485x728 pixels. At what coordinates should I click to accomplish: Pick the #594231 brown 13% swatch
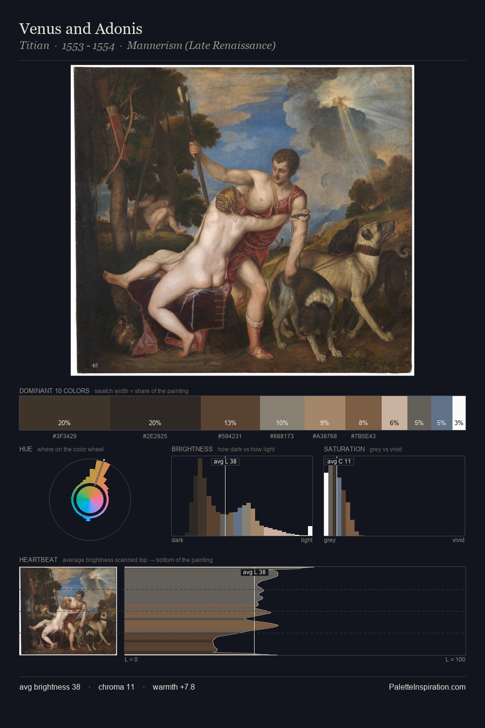pos(230,413)
